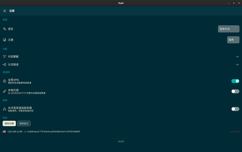Click the 报告问题 button
The width and height of the screenshot is (242, 152).
(9, 123)
